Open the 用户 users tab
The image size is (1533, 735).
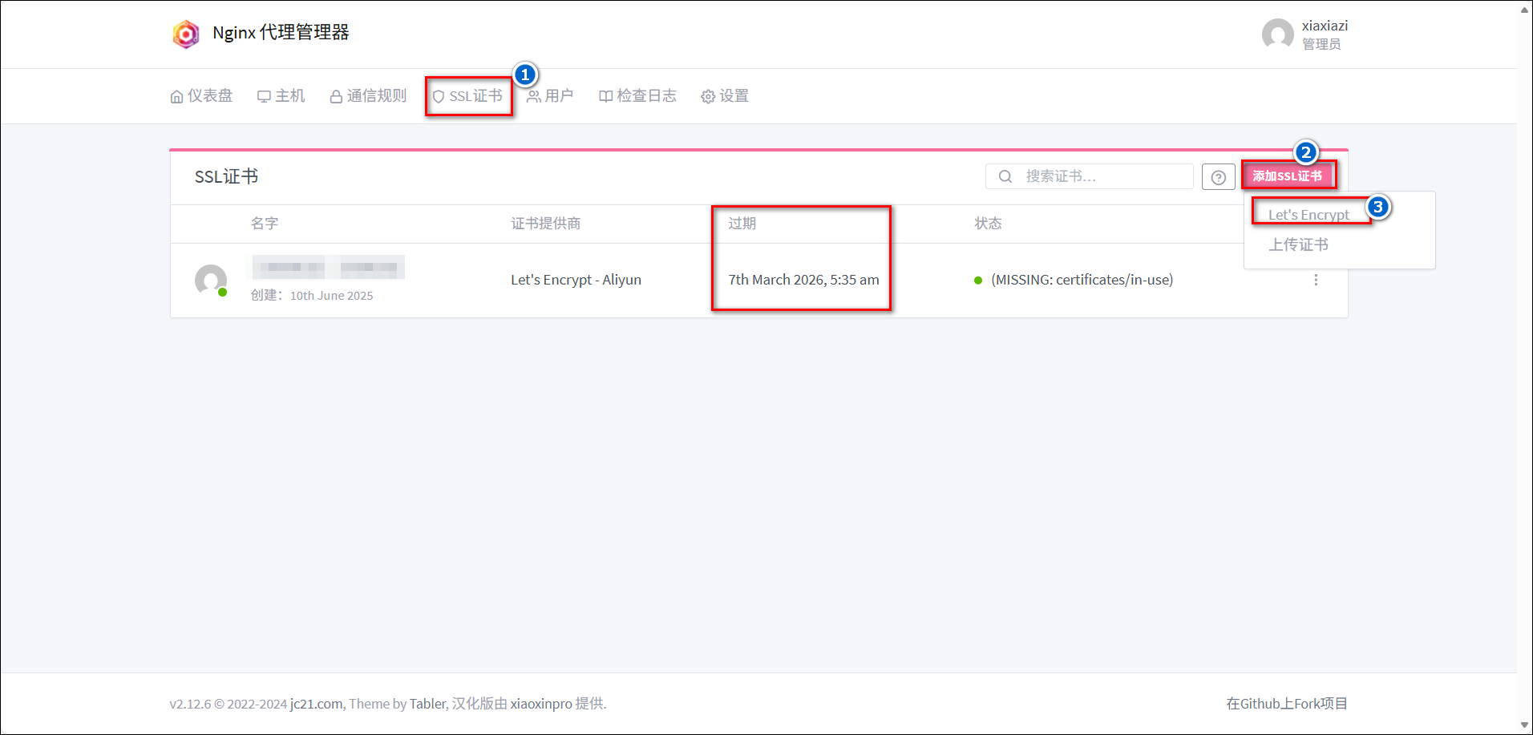550,96
